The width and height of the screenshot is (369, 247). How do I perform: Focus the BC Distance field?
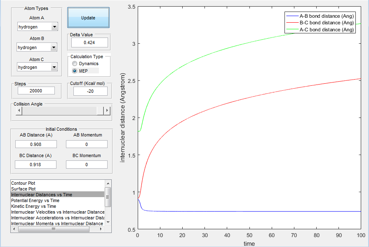[x=35, y=165]
